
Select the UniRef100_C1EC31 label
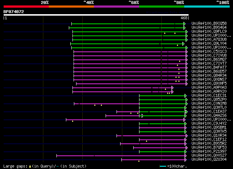pyautogui.click(x=209, y=96)
